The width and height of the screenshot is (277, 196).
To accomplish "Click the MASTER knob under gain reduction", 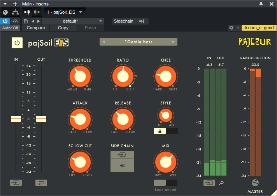I will 255,183.
